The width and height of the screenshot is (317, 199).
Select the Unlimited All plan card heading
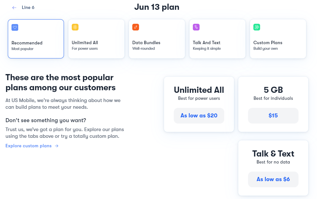click(199, 90)
